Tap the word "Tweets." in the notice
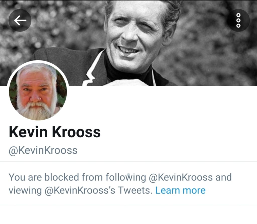 pos(135,190)
